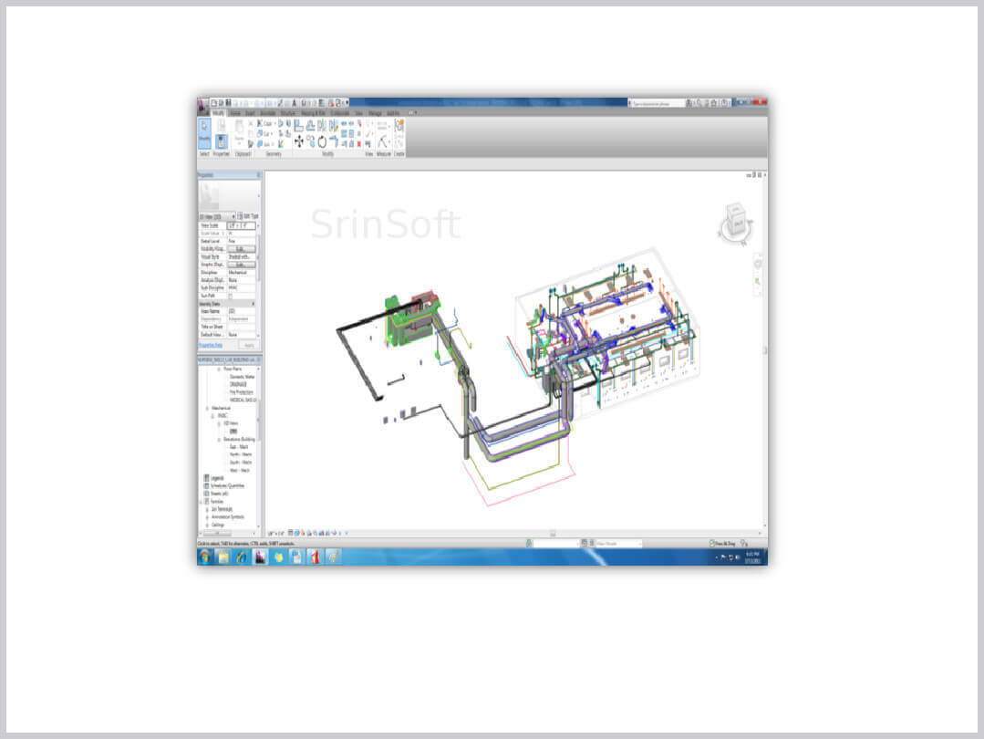Click the Paste clipboard icon
Screen dimensions: 984x739
pyautogui.click(x=239, y=129)
